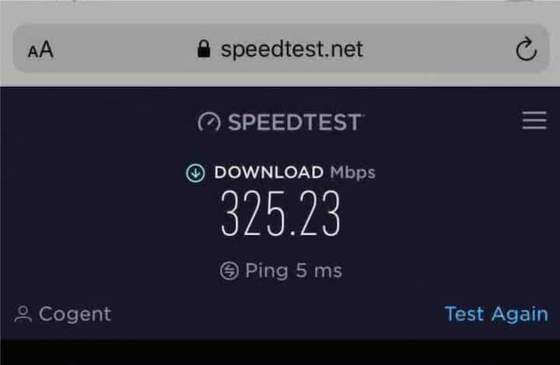560x365 pixels.
Task: Tap the padlock security icon
Action: coord(204,48)
